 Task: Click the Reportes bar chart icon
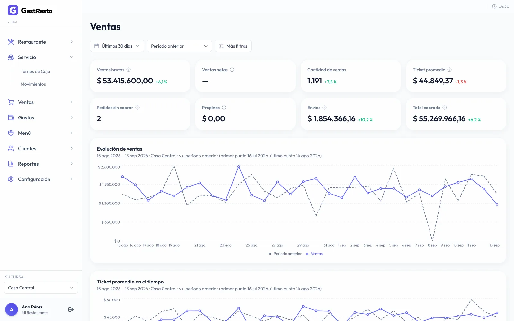11,164
